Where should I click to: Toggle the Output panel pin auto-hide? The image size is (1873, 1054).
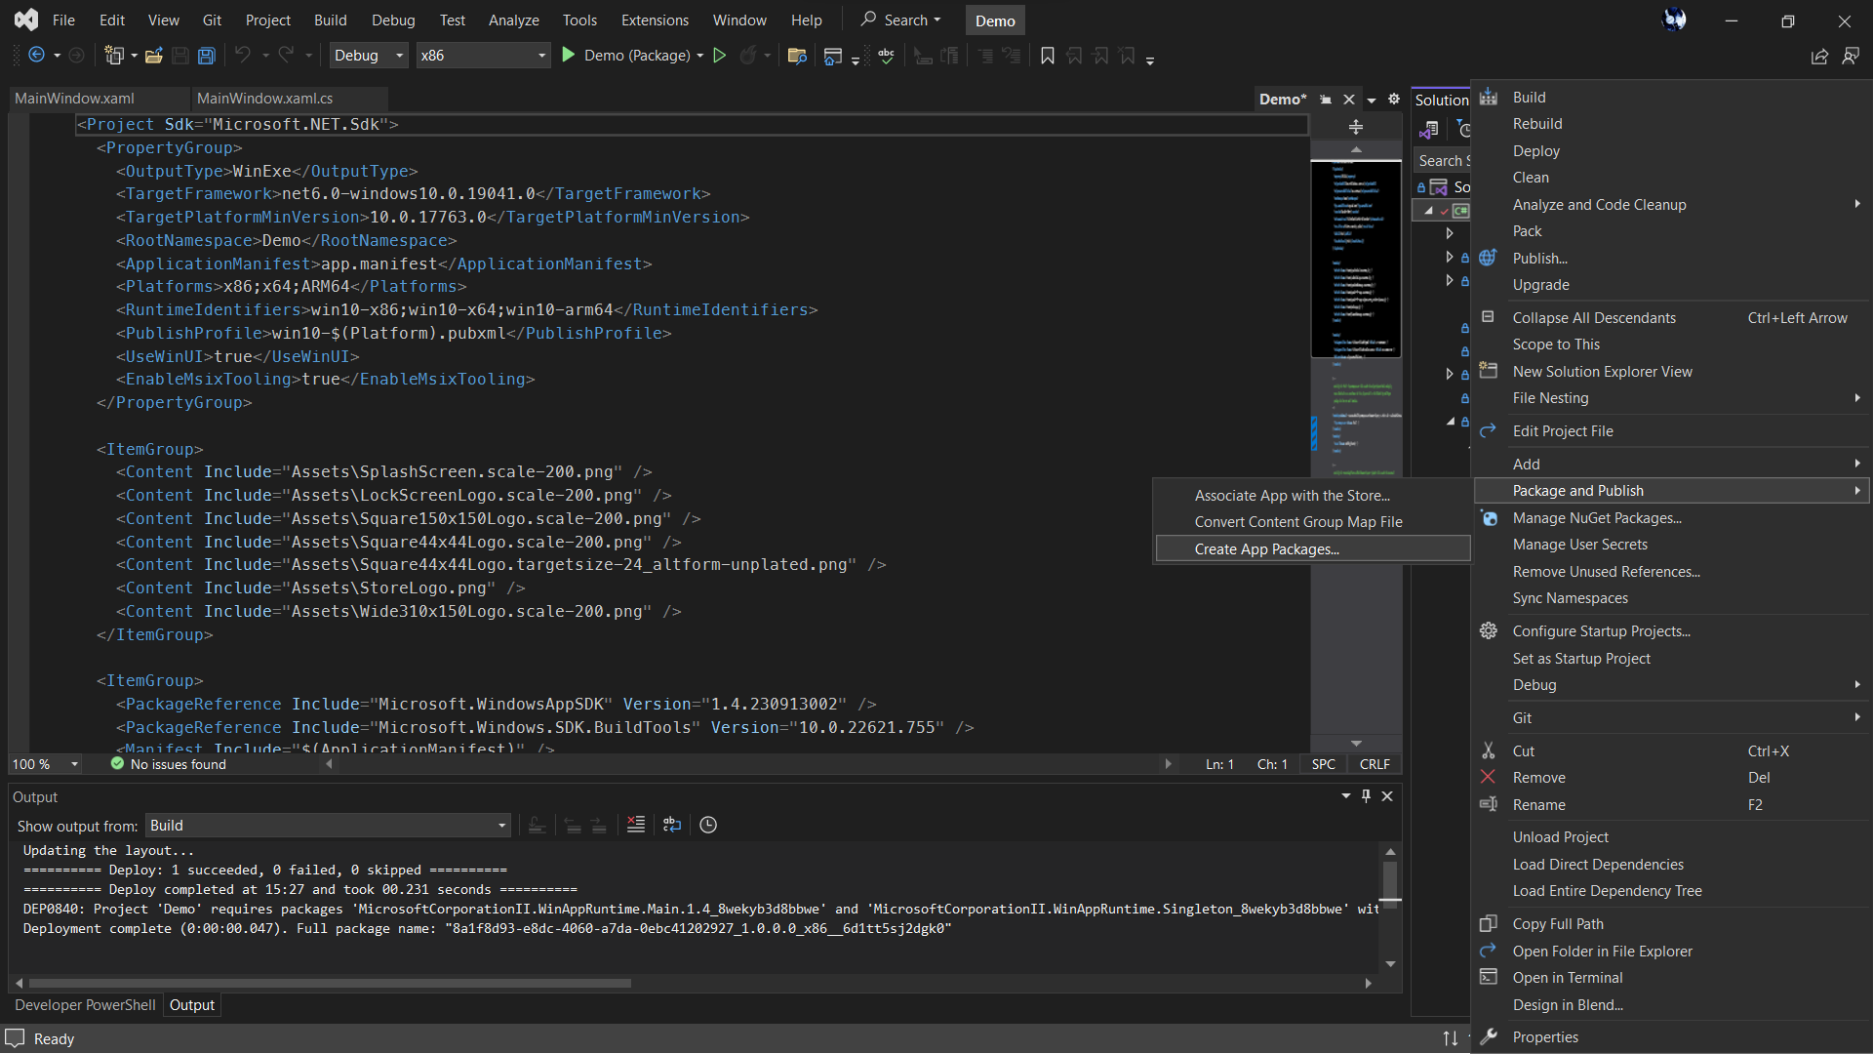(x=1366, y=795)
